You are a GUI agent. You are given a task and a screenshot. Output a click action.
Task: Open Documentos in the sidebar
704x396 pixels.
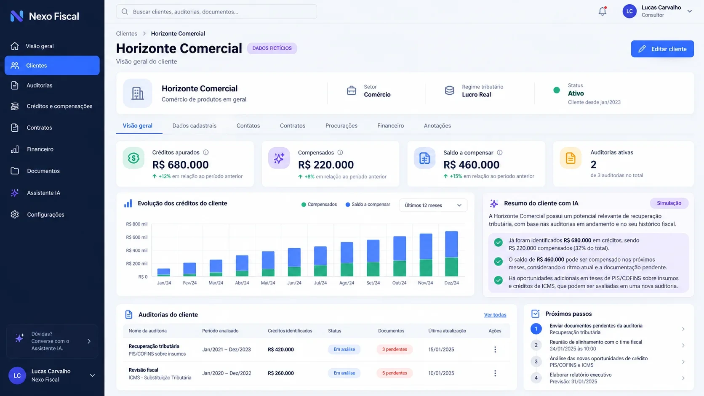click(x=52, y=171)
